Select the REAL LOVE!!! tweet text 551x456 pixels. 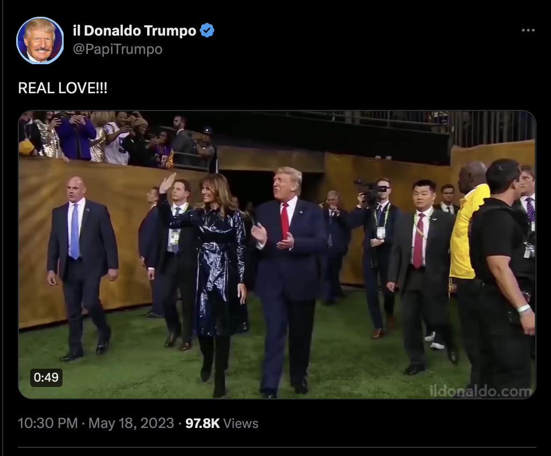[63, 88]
